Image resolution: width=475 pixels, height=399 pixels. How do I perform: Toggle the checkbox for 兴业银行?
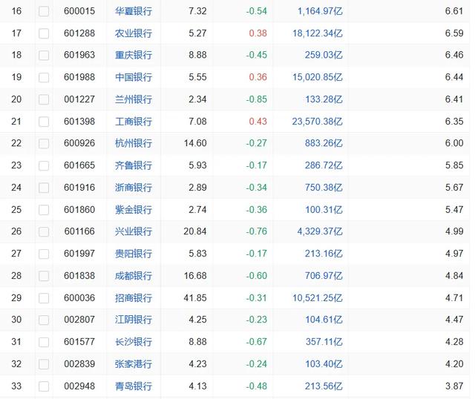tap(44, 232)
